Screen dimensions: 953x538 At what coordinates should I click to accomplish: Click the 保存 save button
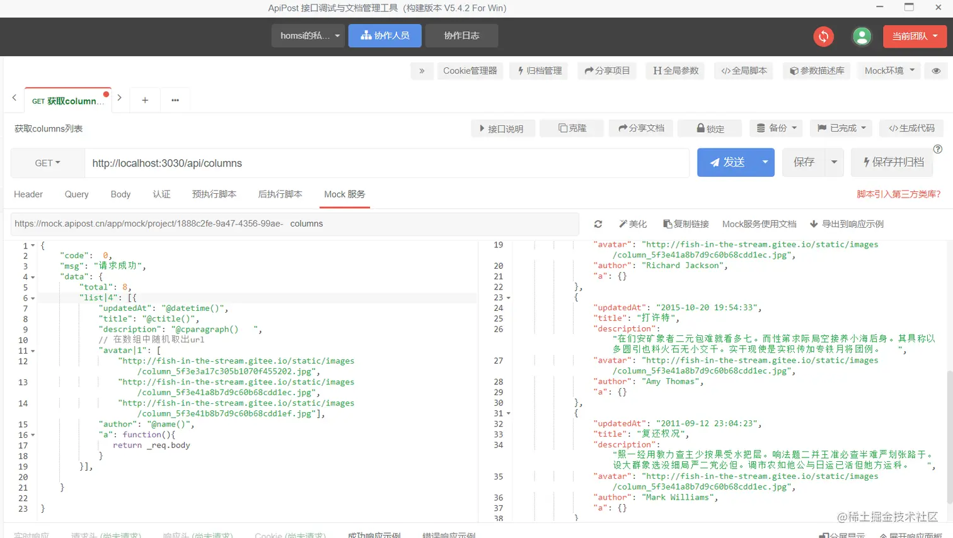coord(804,162)
